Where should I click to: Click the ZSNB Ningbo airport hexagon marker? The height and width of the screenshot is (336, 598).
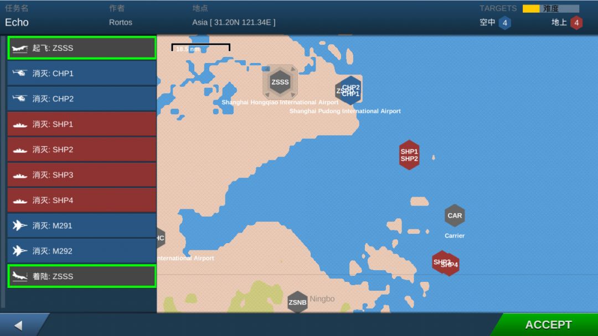[x=297, y=302]
